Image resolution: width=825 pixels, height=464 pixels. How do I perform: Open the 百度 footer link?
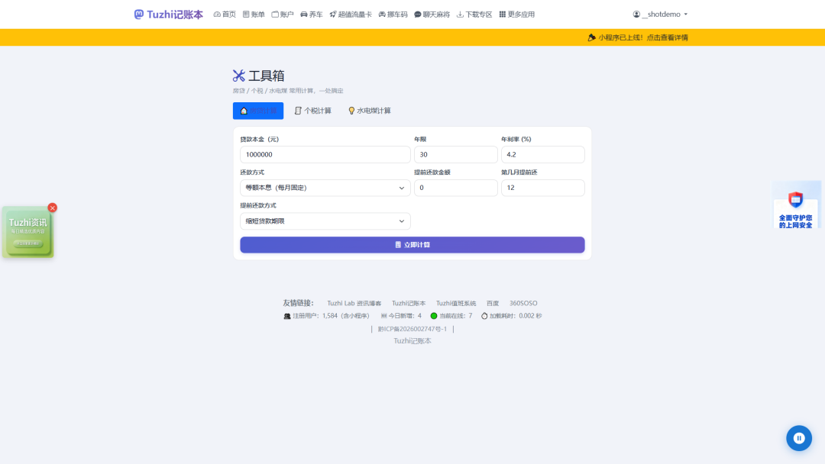tap(493, 303)
